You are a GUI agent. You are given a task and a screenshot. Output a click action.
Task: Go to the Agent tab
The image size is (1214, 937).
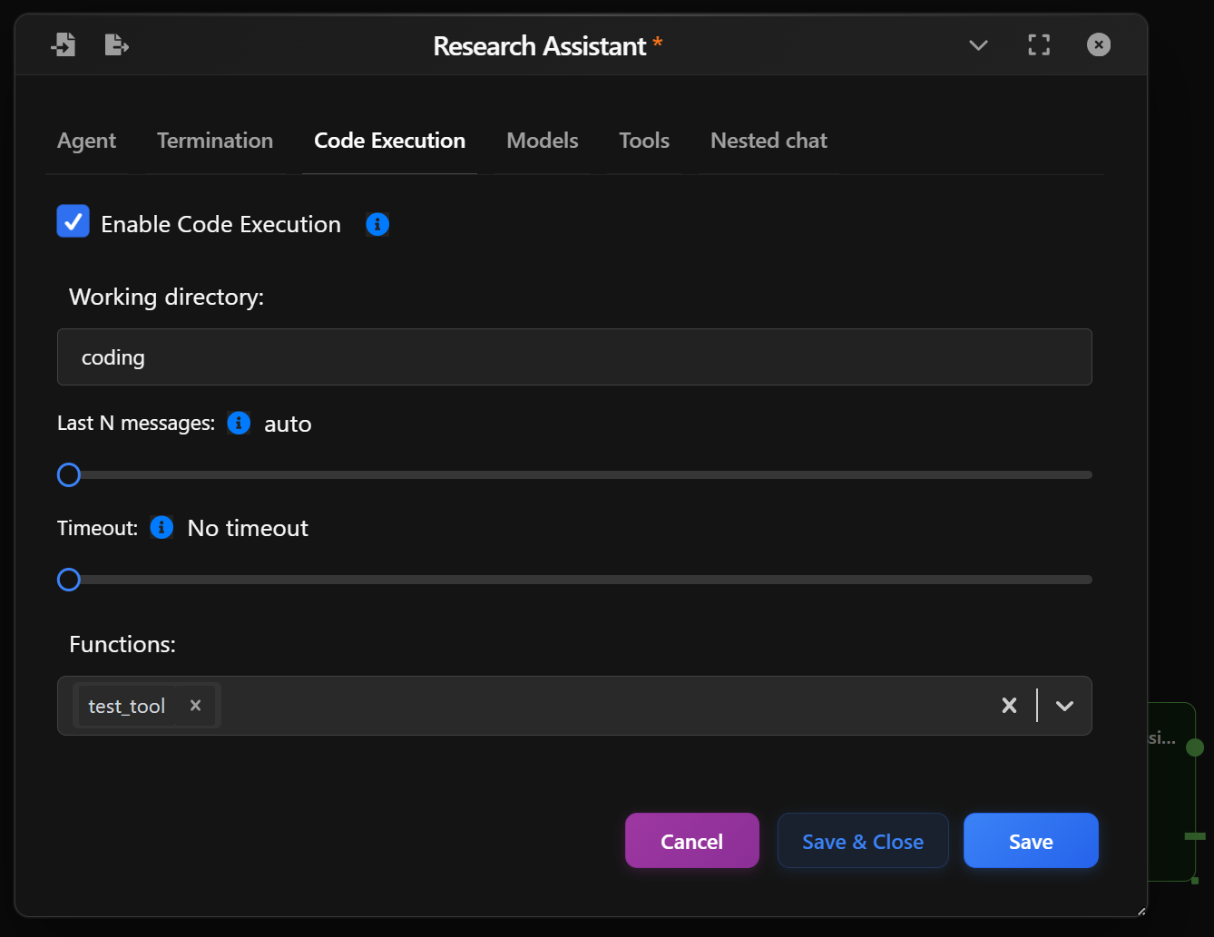coord(86,141)
